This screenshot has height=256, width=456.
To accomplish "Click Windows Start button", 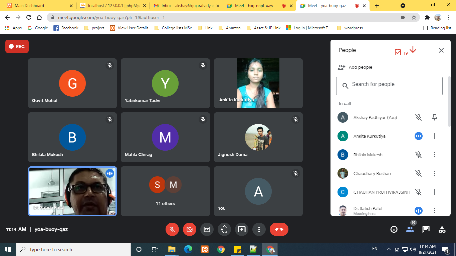I will pyautogui.click(x=8, y=249).
